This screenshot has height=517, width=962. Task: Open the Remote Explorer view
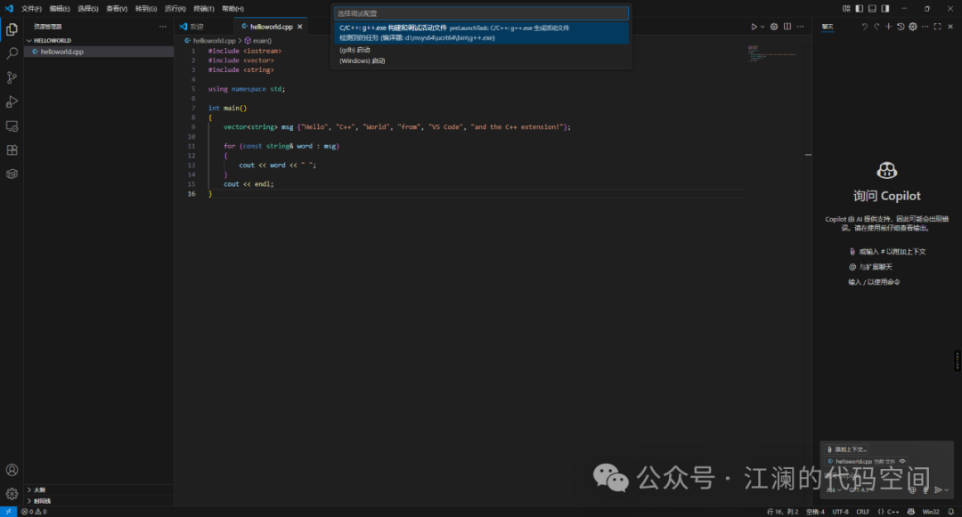click(x=12, y=126)
